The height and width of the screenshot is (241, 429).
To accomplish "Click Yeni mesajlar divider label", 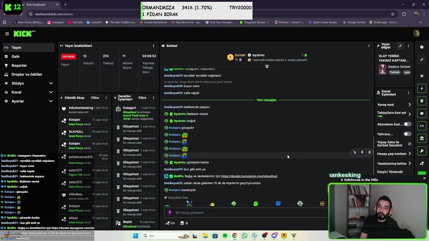I will coord(266,100).
